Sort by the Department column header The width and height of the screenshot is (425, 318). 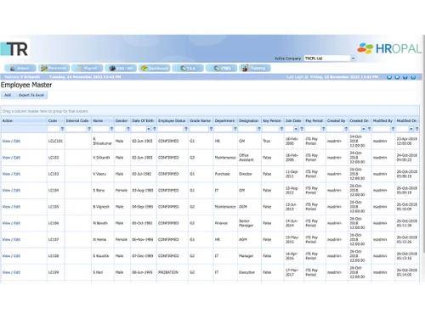224,120
